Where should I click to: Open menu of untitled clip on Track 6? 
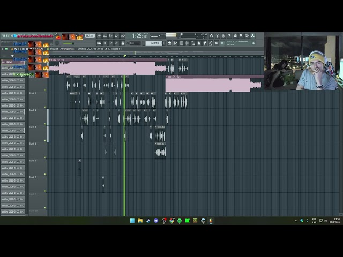(x=156, y=144)
